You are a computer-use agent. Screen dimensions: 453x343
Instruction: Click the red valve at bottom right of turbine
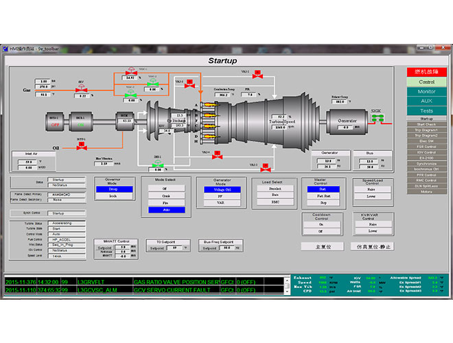coord(266,168)
